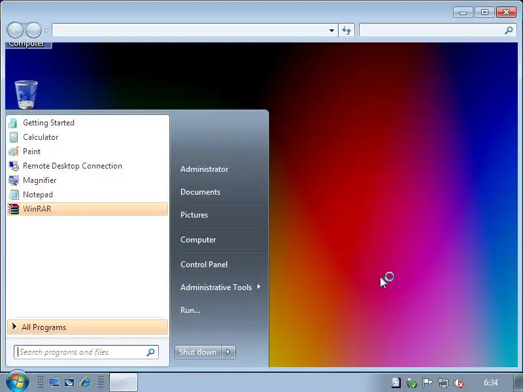Open the Recycle Bin desktop icon
The width and height of the screenshot is (523, 392).
26,95
